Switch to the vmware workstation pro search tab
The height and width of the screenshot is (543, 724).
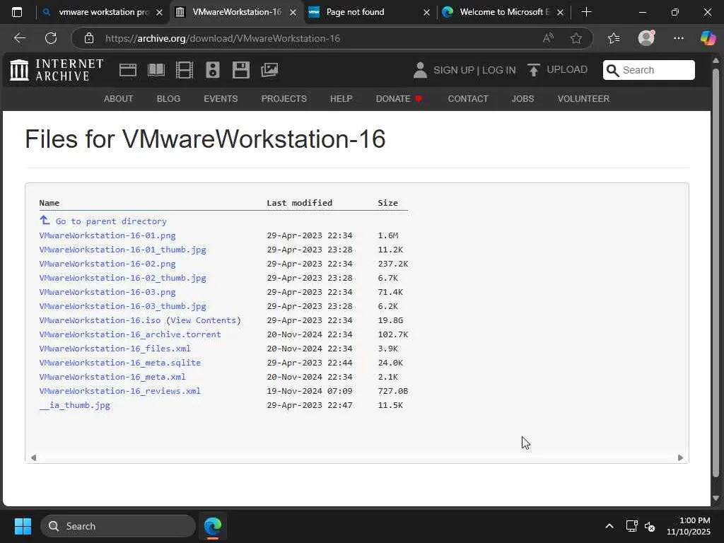pos(103,12)
